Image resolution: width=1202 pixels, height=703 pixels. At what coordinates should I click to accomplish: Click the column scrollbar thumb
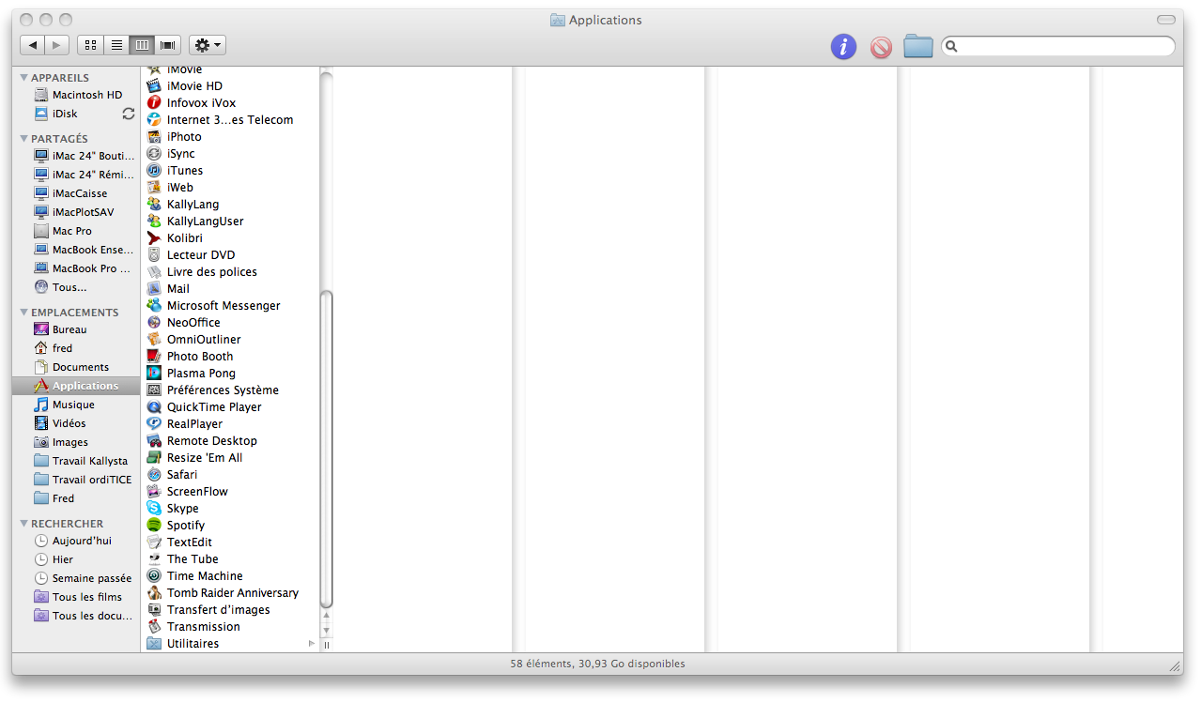pos(327,449)
